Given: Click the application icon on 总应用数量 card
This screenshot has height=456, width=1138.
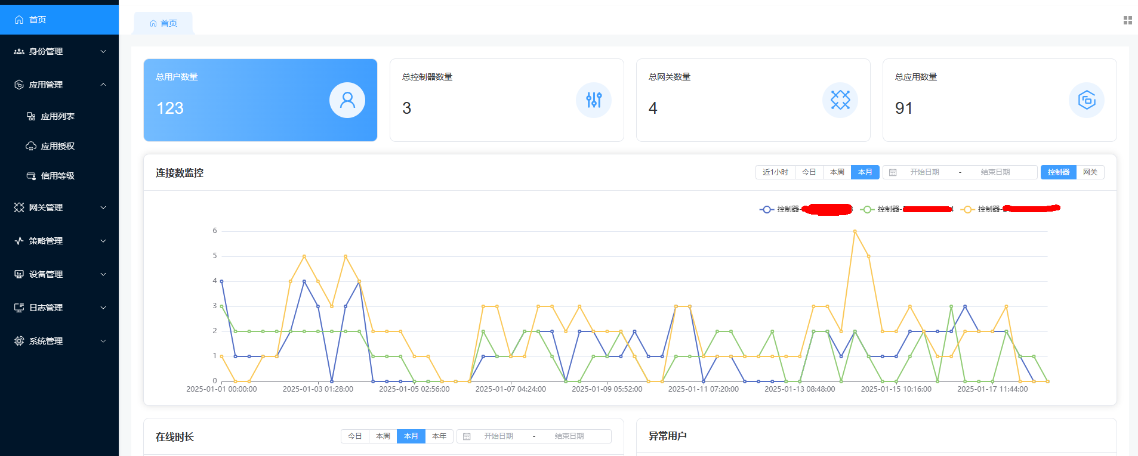Looking at the screenshot, I should 1086,100.
